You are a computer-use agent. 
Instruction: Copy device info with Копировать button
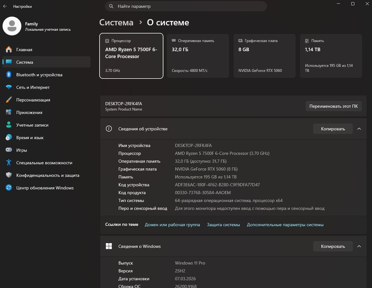tap(333, 129)
